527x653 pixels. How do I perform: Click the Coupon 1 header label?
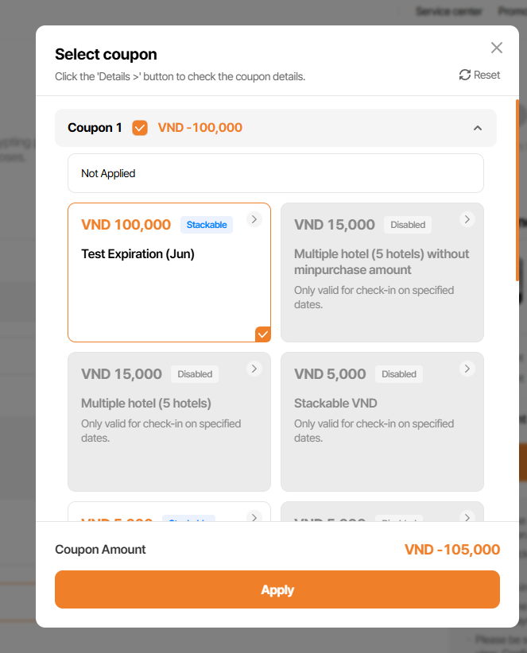click(x=95, y=128)
